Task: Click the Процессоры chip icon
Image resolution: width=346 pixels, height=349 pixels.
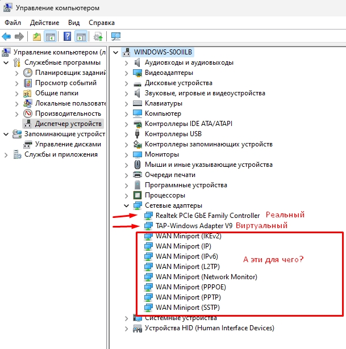Action: (137, 195)
